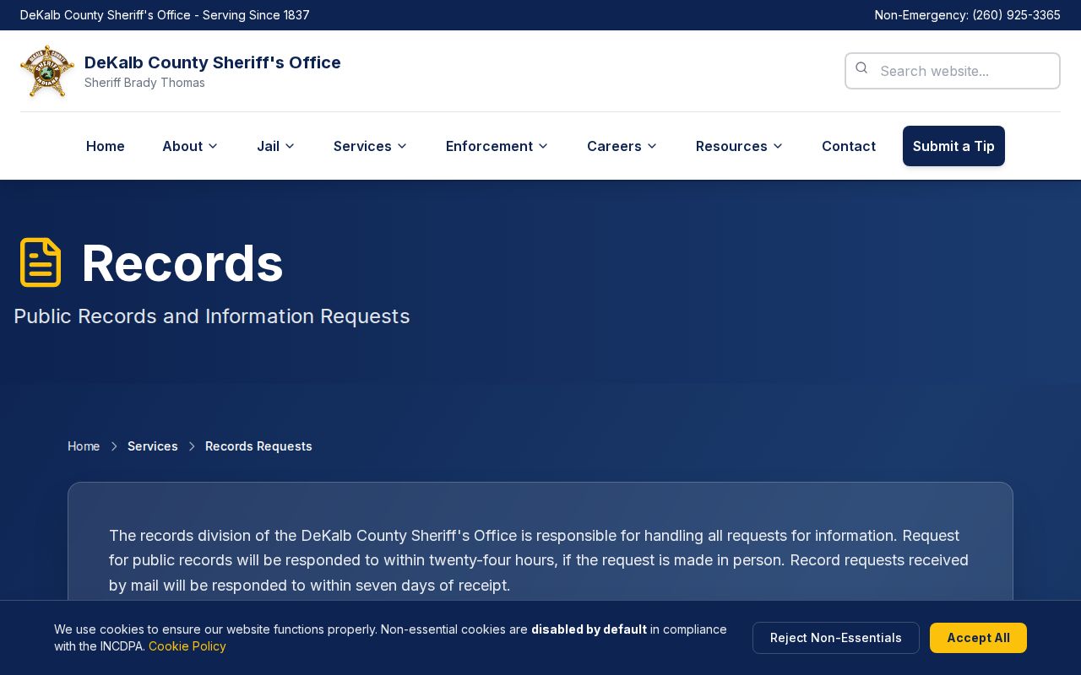Click the sheriff star badge logo
This screenshot has height=675, width=1081.
point(47,71)
